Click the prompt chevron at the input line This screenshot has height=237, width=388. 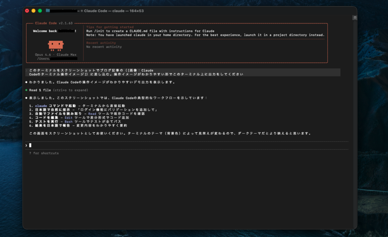26,145
